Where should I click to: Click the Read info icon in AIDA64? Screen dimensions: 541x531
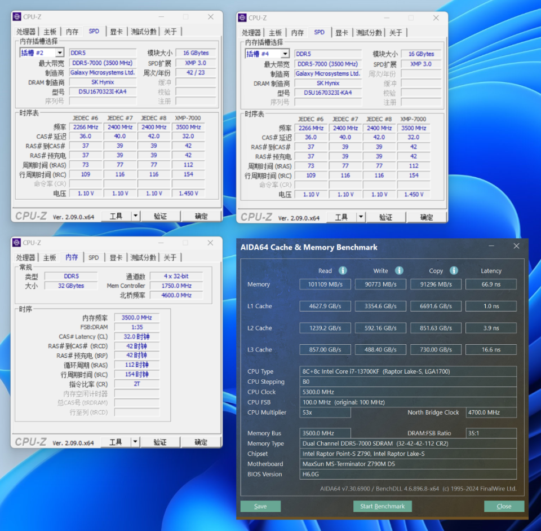(343, 270)
